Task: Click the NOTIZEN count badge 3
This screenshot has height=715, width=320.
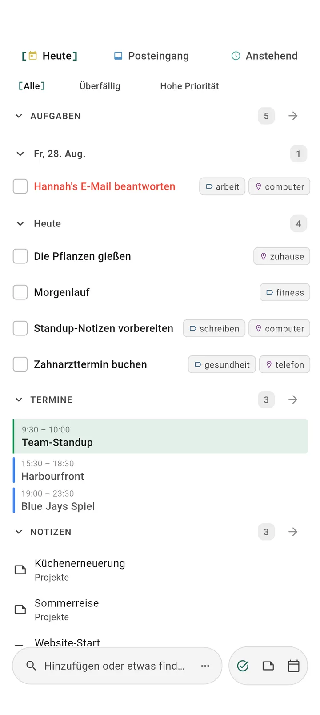Action: click(266, 532)
